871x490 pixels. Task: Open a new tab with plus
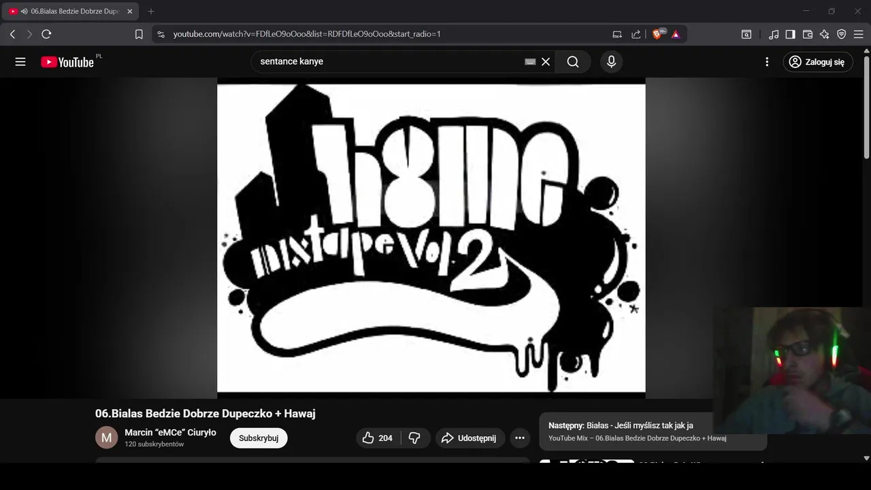point(151,12)
